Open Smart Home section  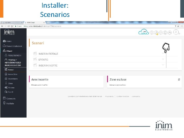pos(13,79)
